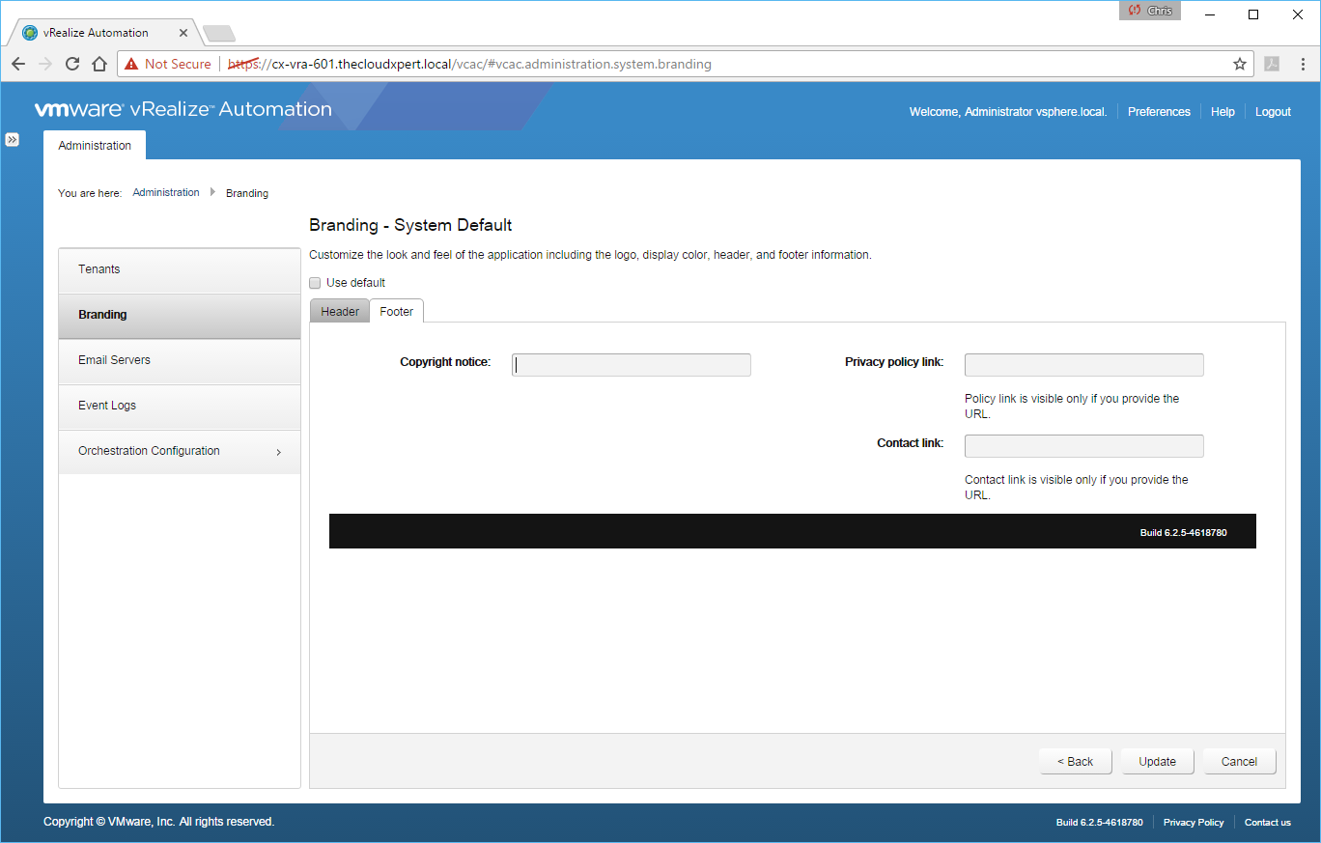Screen dimensions: 1321x843
Task: Bookmark page with star icon
Action: click(x=1239, y=64)
